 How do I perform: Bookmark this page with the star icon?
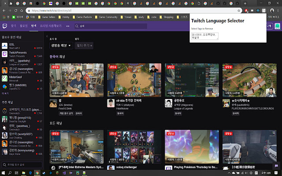tap(239, 11)
